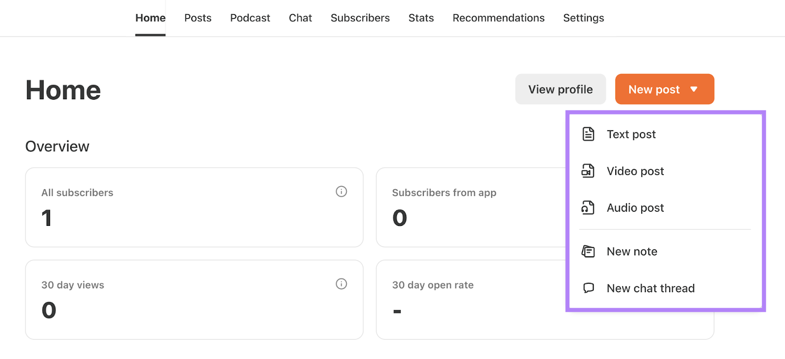Click the Text post document icon
Screen dimensions: 785x359
point(588,134)
